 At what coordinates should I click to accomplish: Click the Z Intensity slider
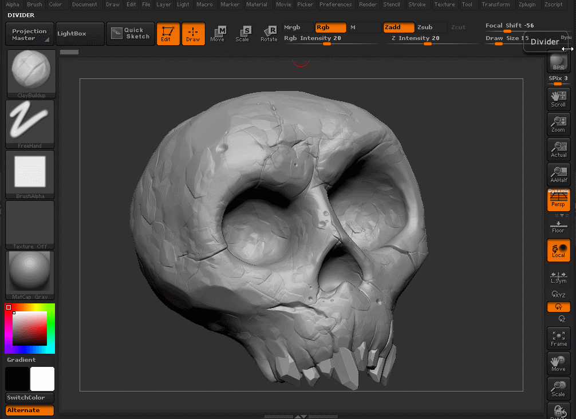pyautogui.click(x=432, y=39)
